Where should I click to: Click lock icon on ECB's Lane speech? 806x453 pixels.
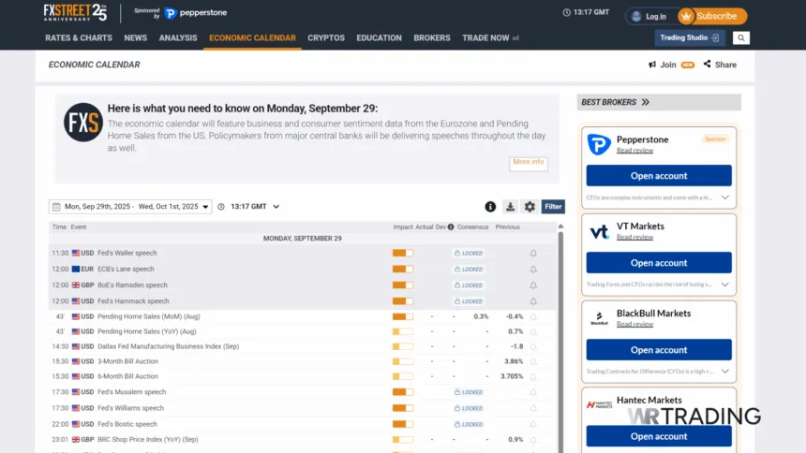(x=457, y=270)
